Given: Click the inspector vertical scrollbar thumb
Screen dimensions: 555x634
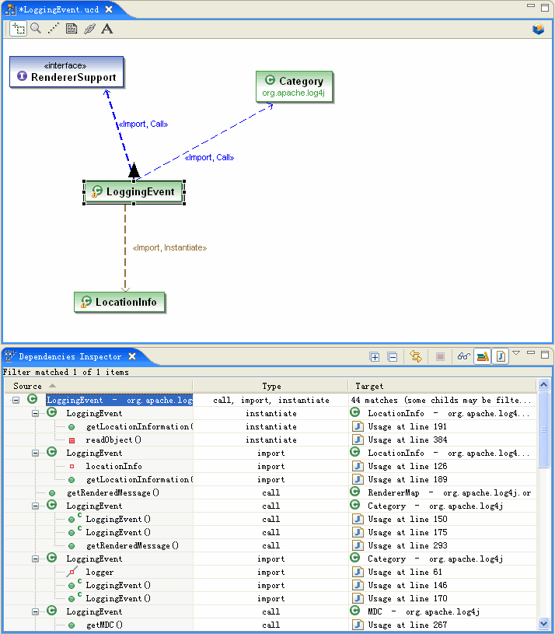Looking at the screenshot, I should pos(543,429).
